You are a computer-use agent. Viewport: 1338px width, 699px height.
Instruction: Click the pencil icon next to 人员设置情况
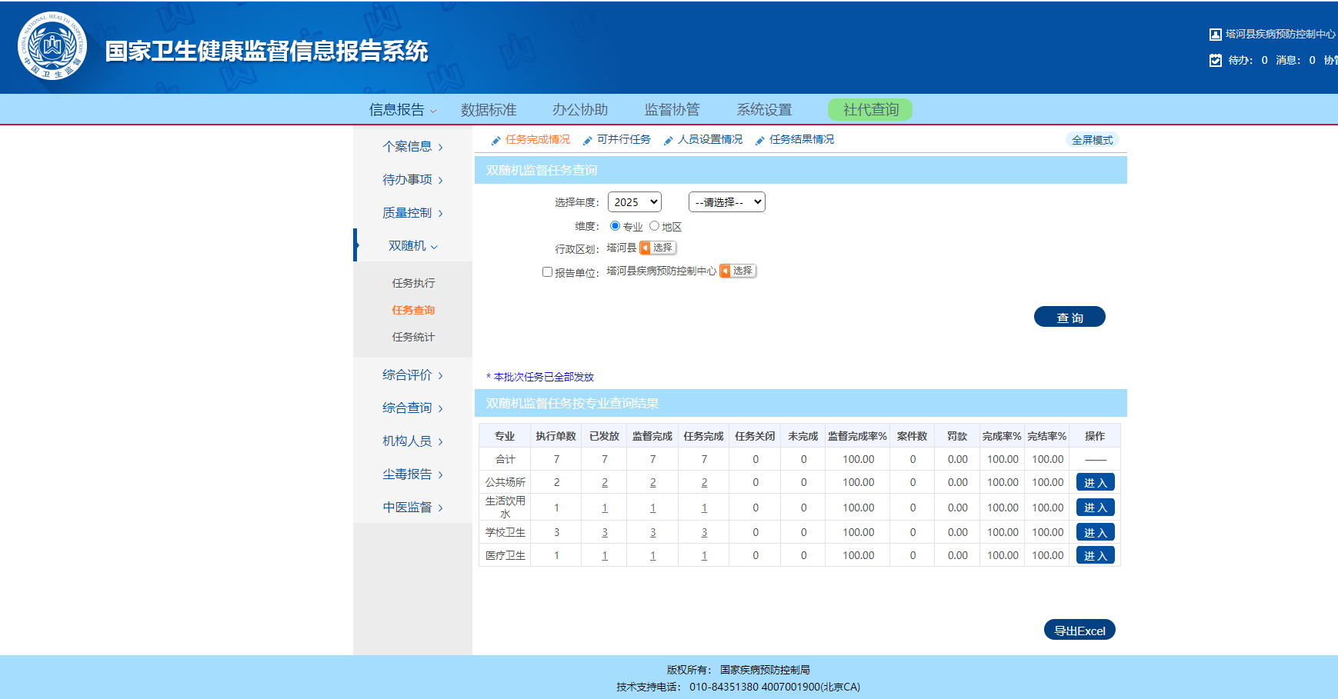point(669,140)
